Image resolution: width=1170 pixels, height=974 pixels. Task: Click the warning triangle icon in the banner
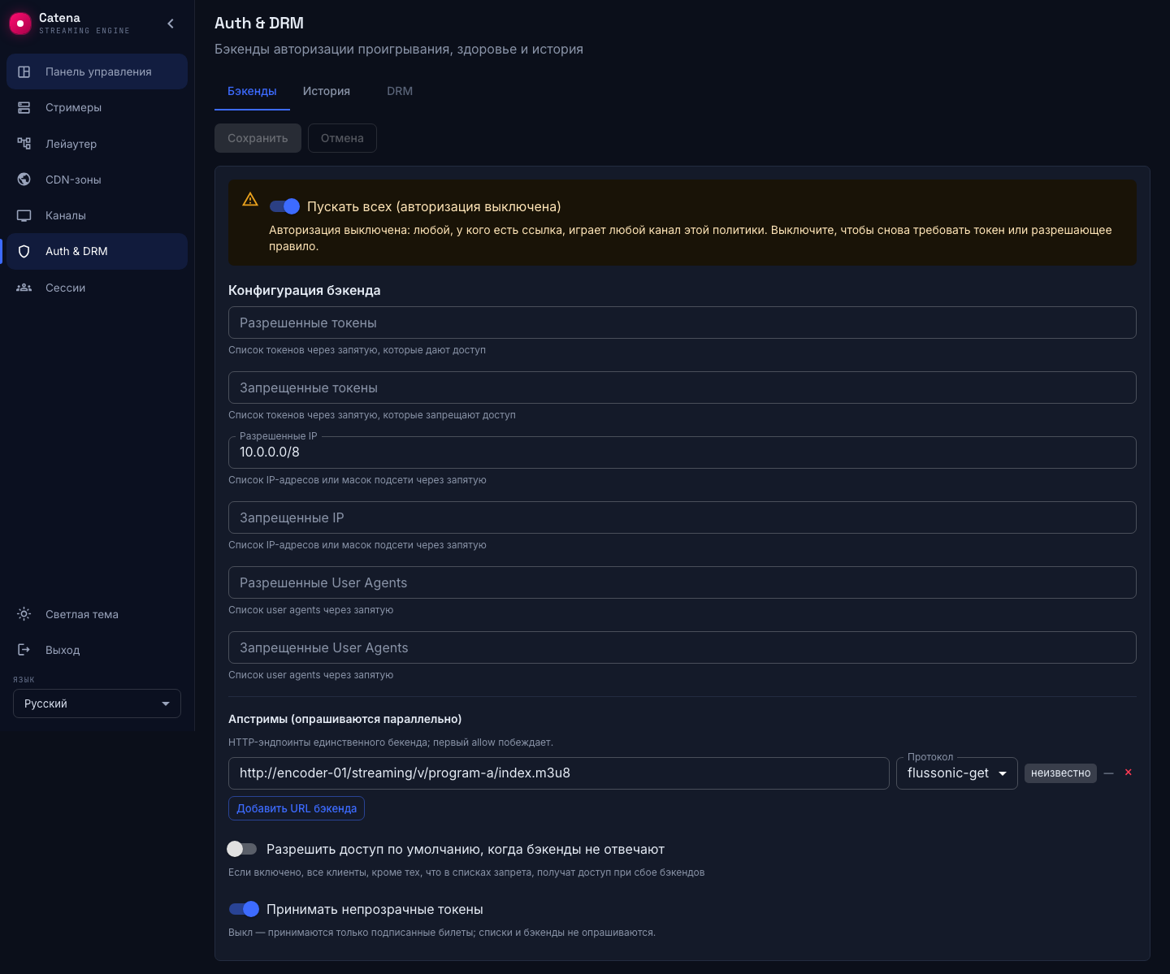click(250, 199)
